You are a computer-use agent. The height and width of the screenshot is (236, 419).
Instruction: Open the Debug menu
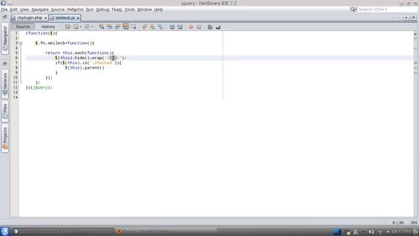click(x=103, y=9)
